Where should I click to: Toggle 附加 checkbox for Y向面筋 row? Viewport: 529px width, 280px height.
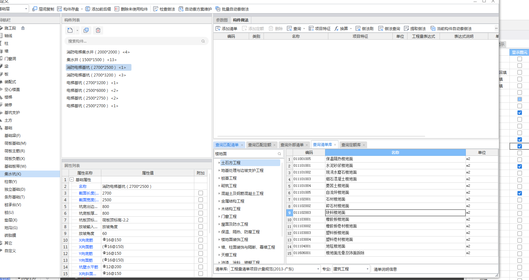coord(201,260)
